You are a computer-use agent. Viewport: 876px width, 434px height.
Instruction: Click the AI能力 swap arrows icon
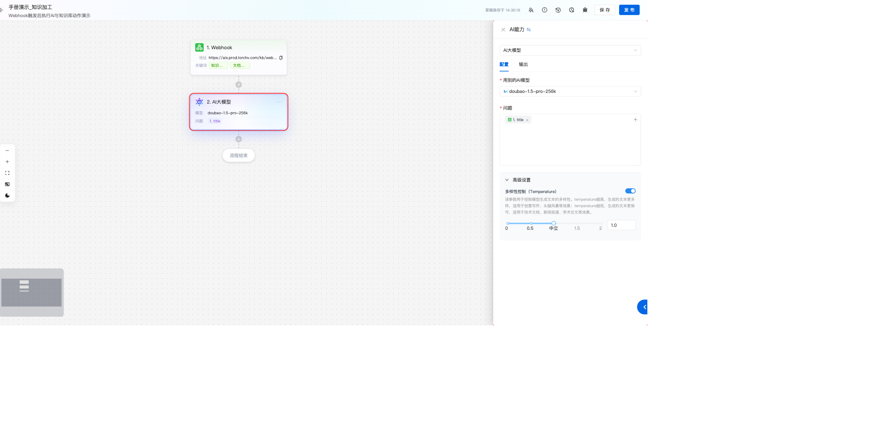coord(529,30)
